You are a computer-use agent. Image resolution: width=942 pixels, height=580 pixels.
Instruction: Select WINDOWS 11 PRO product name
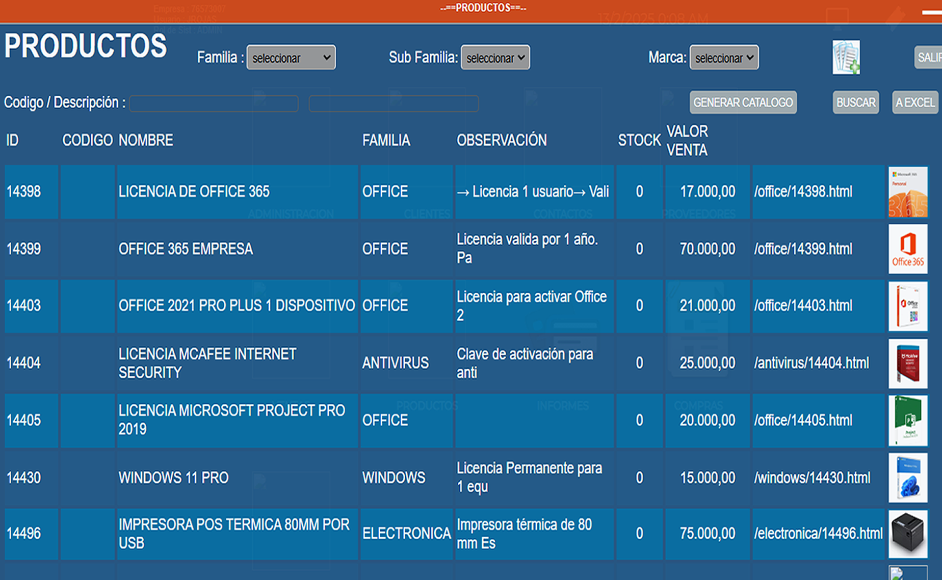click(173, 478)
